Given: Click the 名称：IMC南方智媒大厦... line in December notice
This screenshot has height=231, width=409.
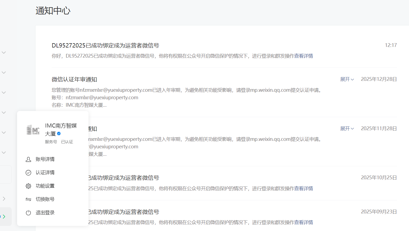Looking at the screenshot, I should 79,105.
